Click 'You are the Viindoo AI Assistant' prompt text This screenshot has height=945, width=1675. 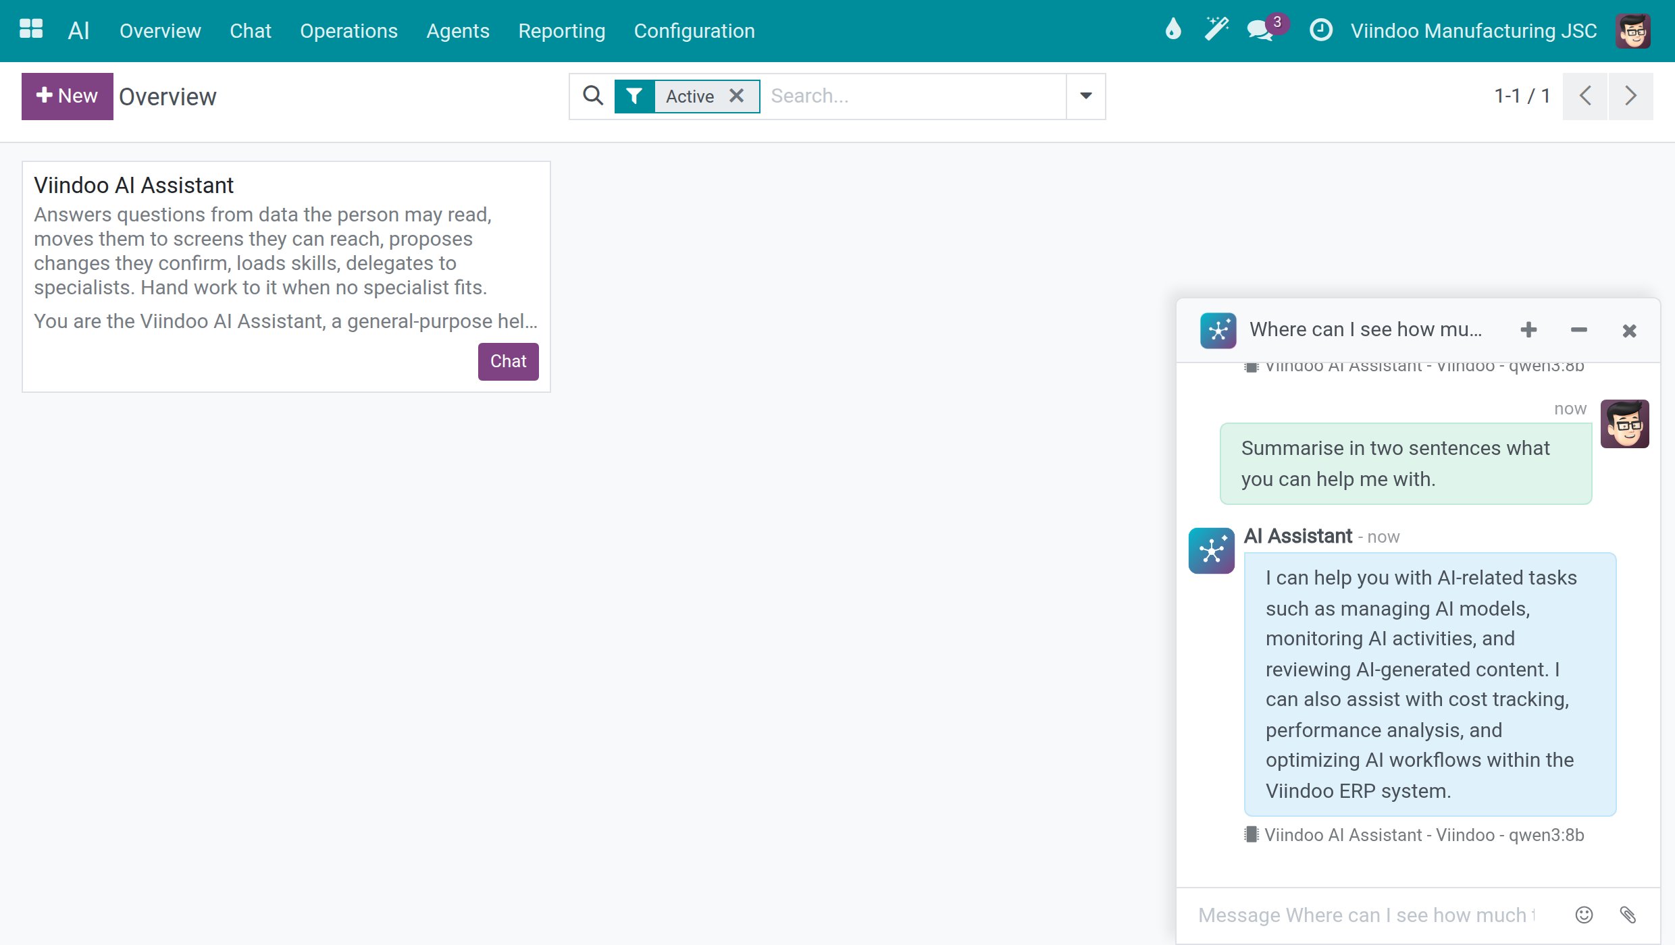[286, 321]
